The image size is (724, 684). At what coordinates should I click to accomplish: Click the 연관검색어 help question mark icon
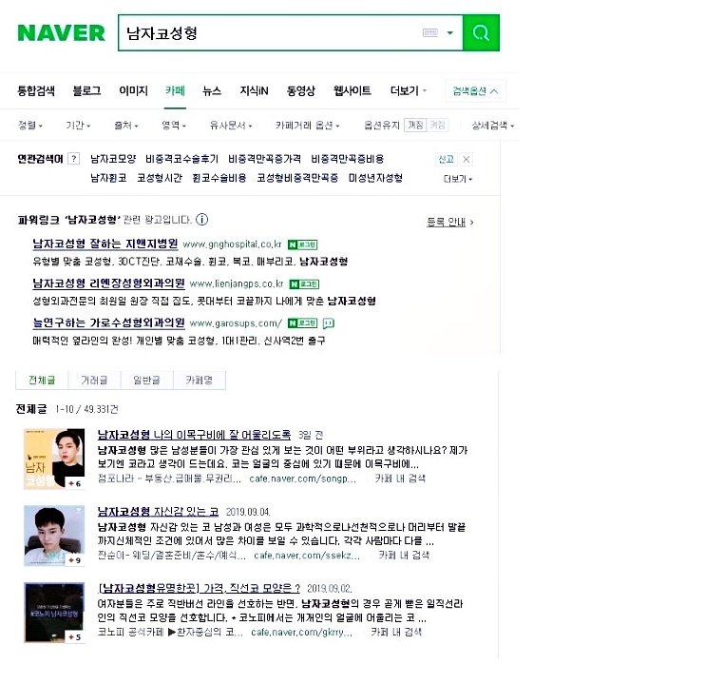click(x=73, y=159)
